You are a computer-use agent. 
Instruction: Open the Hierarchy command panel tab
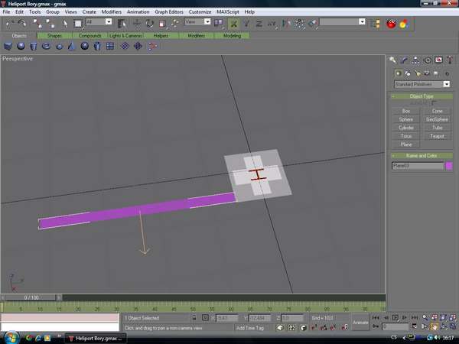415,60
